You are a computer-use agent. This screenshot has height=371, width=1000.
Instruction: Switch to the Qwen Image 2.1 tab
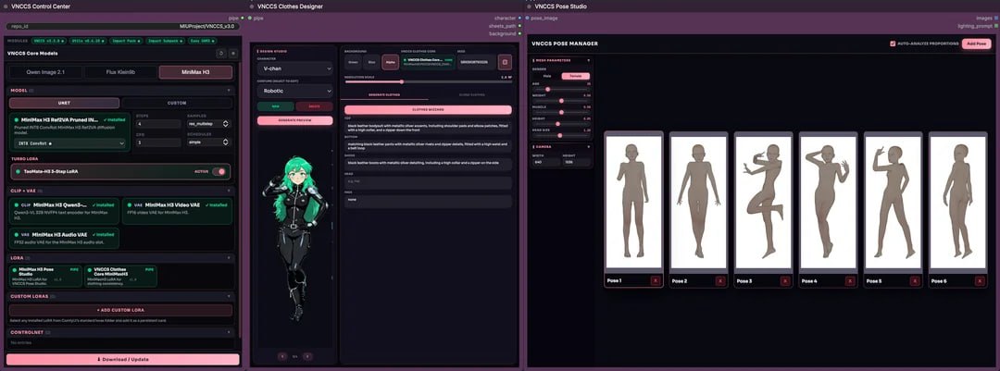coord(45,72)
